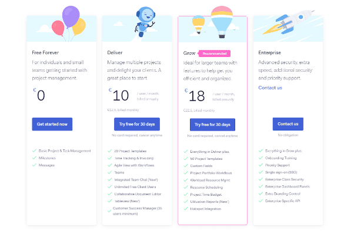The height and width of the screenshot is (234, 364).
Task: Select the Free Forever plan title
Action: click(45, 53)
